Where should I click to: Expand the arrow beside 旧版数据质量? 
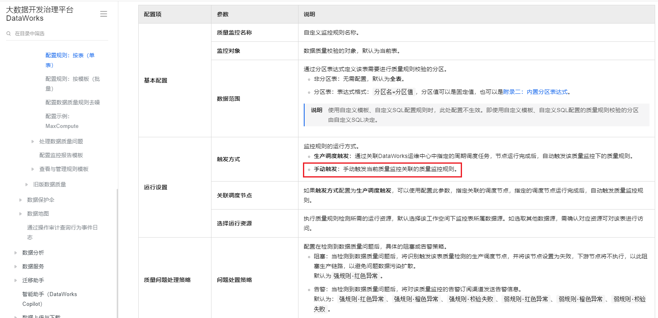tap(27, 184)
